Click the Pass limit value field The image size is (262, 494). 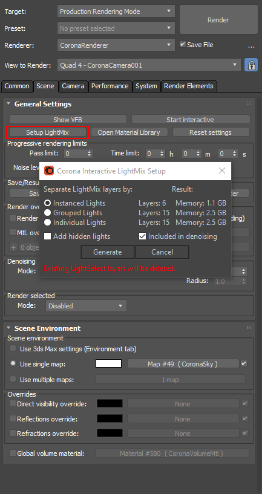76,154
